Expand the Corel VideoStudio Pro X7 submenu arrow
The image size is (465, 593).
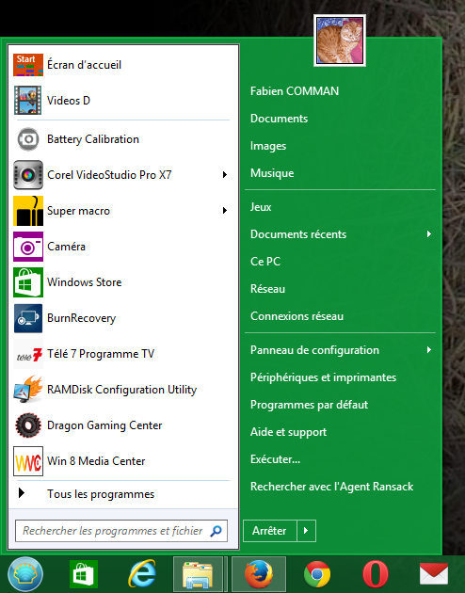click(x=225, y=175)
